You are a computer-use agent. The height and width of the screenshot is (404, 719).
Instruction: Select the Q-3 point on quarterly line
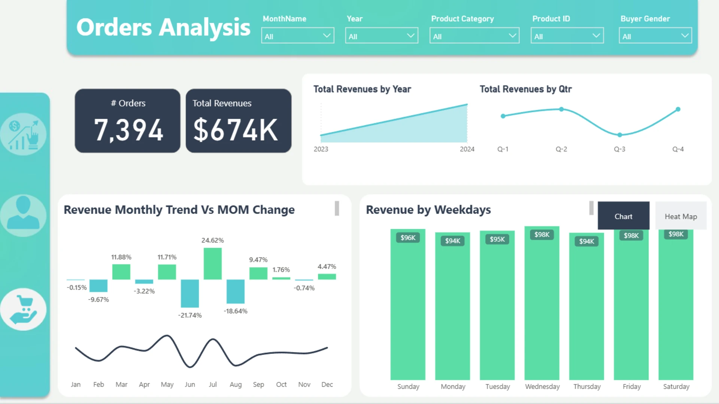(x=620, y=135)
